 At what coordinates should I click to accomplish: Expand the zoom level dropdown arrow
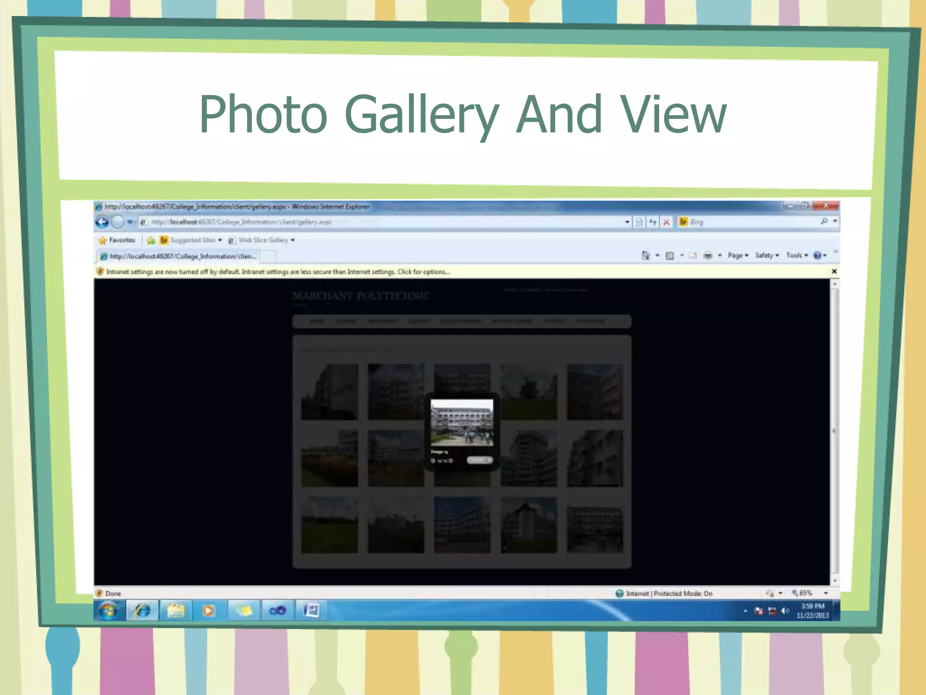tap(826, 593)
